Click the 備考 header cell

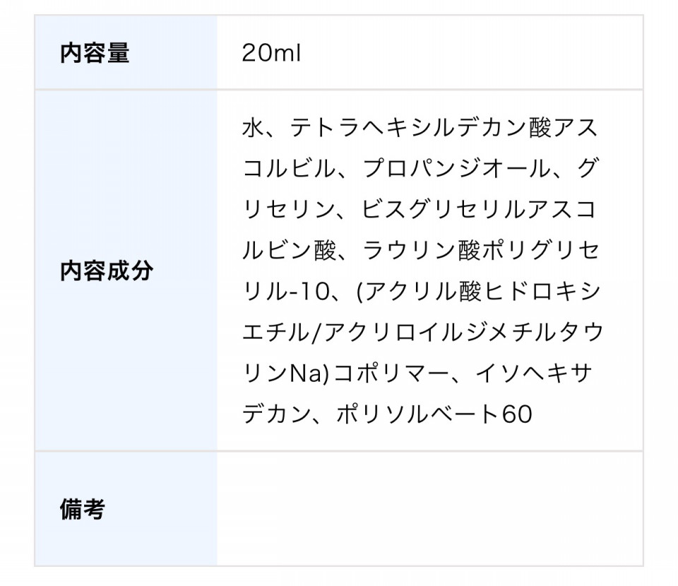tap(126, 508)
